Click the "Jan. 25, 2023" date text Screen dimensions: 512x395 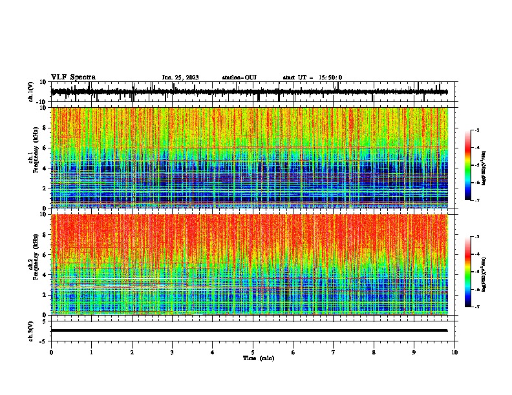[180, 77]
